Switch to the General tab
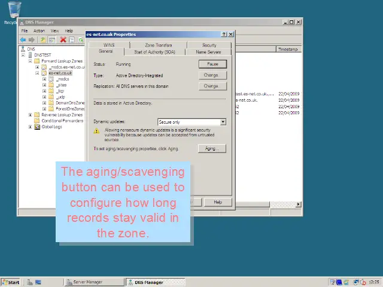Image resolution: width=383 pixels, height=287 pixels. tap(106, 51)
